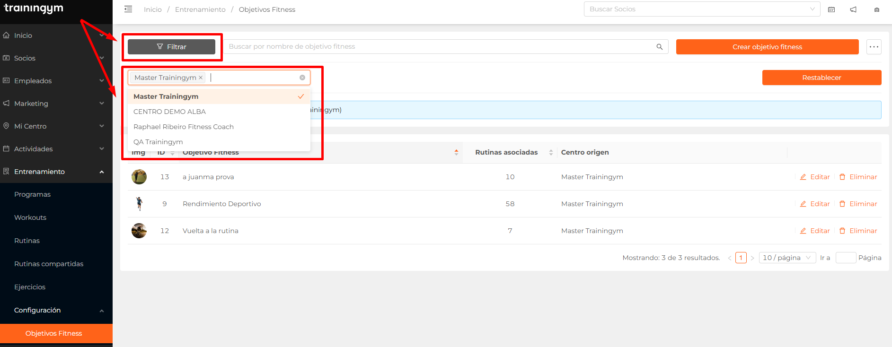This screenshot has width=892, height=347.
Task: Open the 10 / página size dropdown
Action: pos(787,258)
